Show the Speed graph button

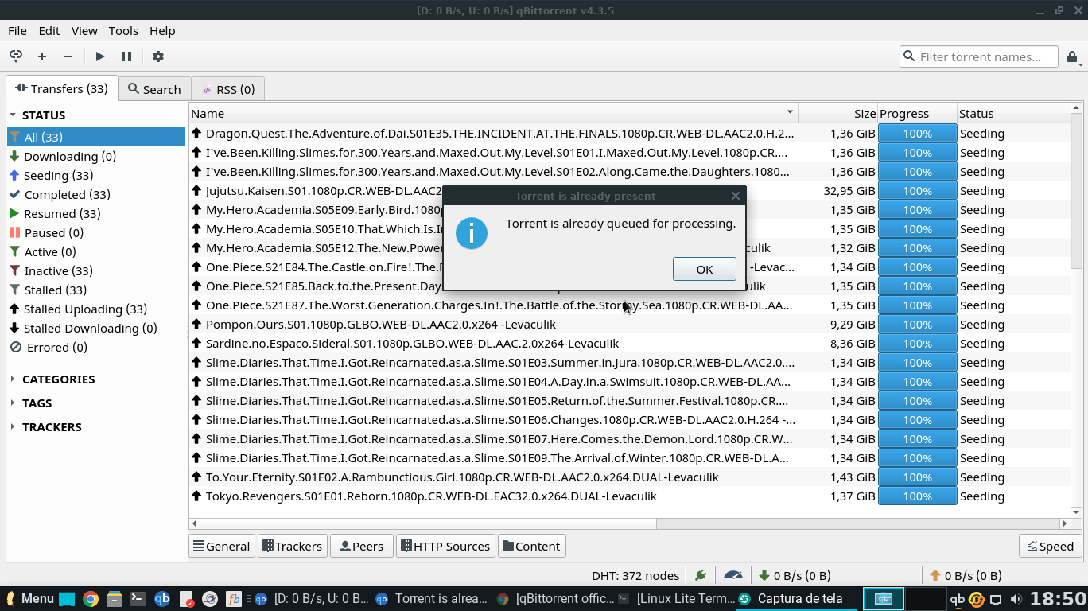point(1051,546)
